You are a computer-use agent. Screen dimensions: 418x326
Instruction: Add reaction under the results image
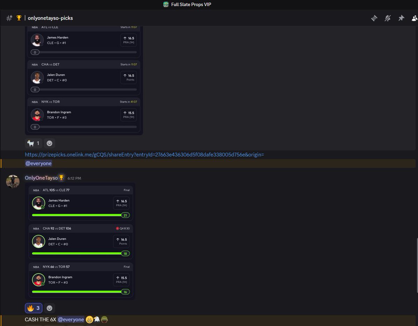point(50,308)
